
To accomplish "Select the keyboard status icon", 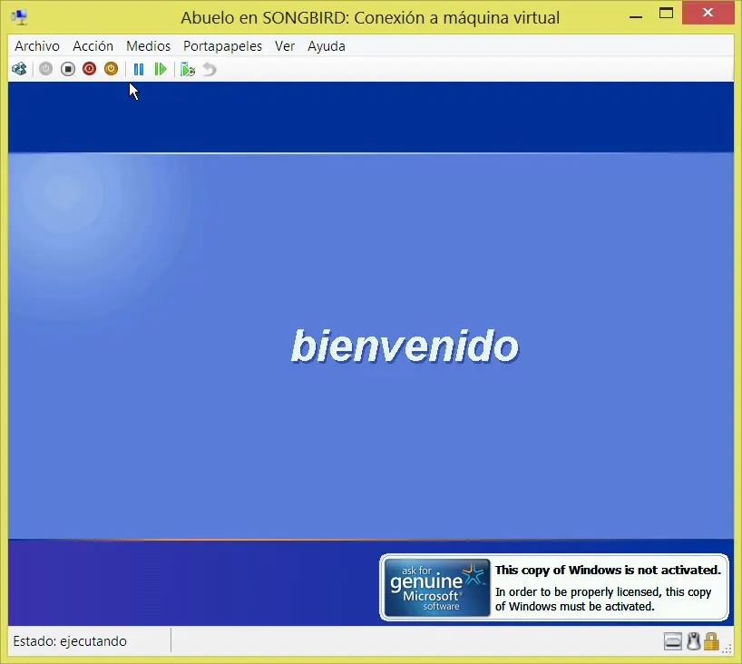I will 673,640.
